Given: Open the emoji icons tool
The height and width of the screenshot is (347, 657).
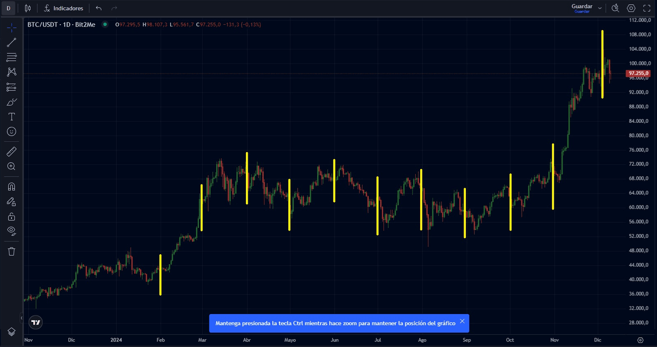Looking at the screenshot, I should [x=11, y=131].
